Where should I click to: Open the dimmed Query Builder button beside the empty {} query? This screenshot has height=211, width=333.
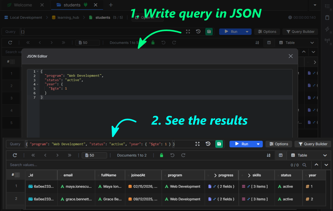tap(300, 32)
